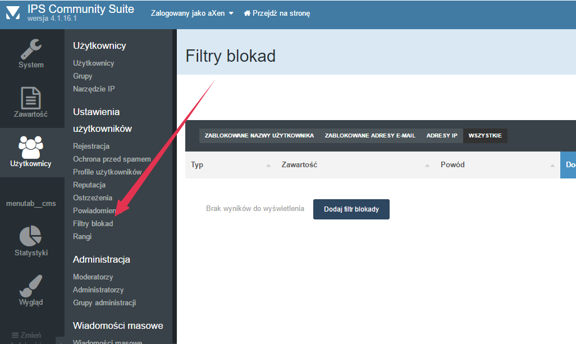Open the System wrench icon section
The image size is (576, 344).
coord(31,49)
